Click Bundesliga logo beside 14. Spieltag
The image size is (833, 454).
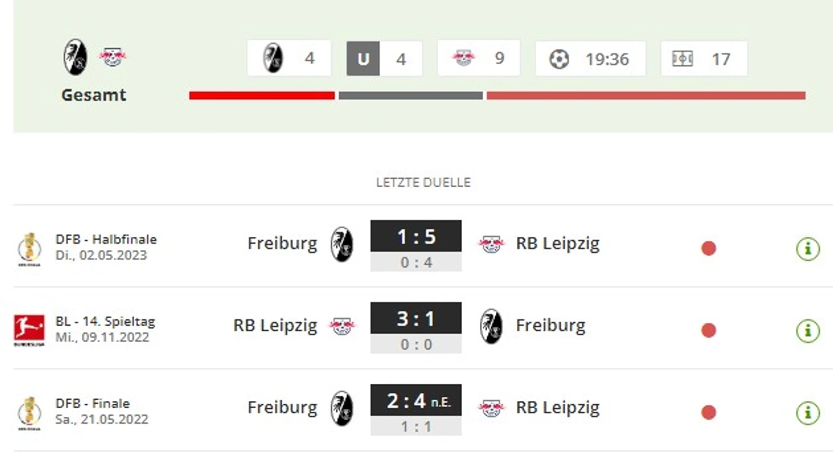pos(29,331)
